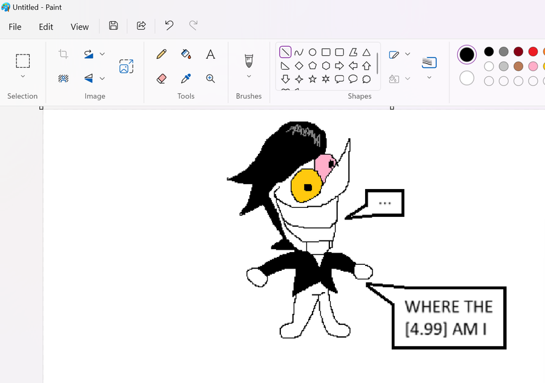Select the Color picker eyedropper
Viewport: 545px width, 383px height.
tap(186, 79)
